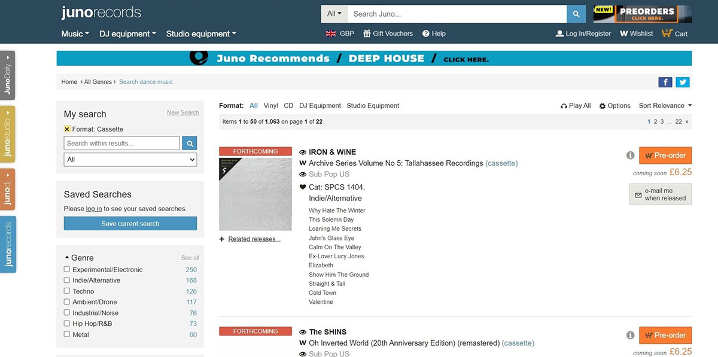
Task: Open the DJ equipment menu
Action: [x=127, y=34]
